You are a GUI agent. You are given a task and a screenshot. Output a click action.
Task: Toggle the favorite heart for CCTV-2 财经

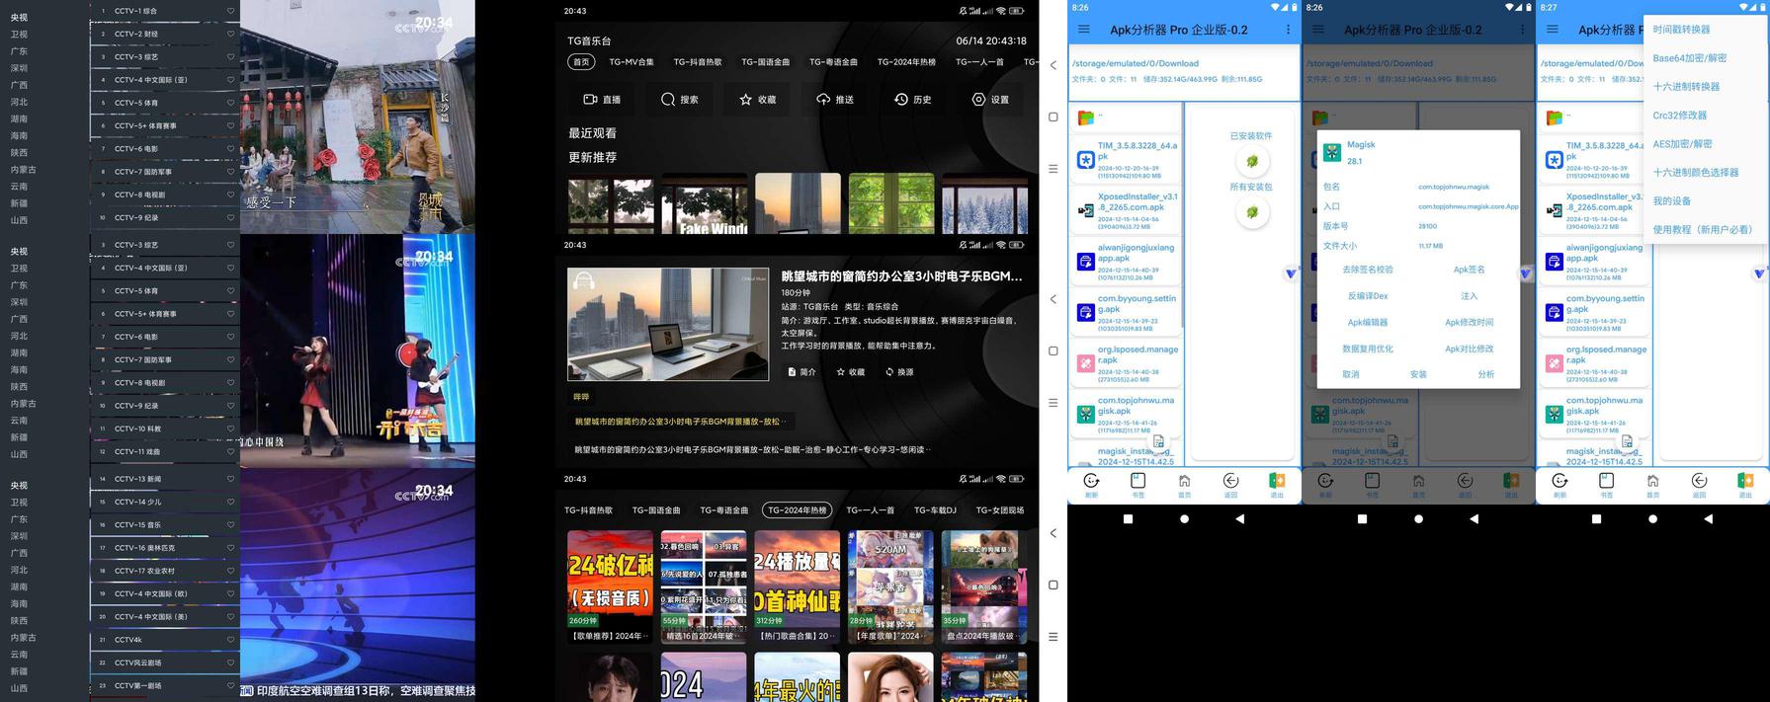click(231, 34)
